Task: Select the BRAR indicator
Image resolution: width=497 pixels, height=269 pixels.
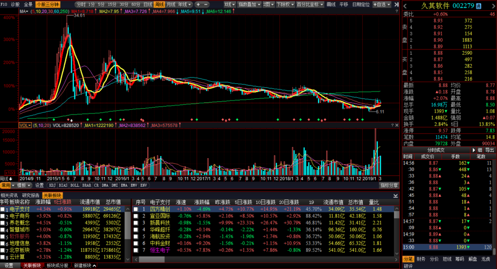Action: coord(87,186)
